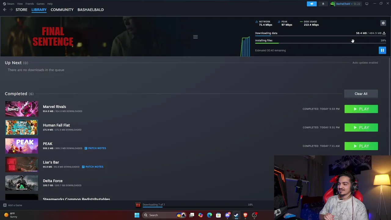The height and width of the screenshot is (220, 391).
Task: Switch to Big Picture mode icon
Action: [367, 4]
